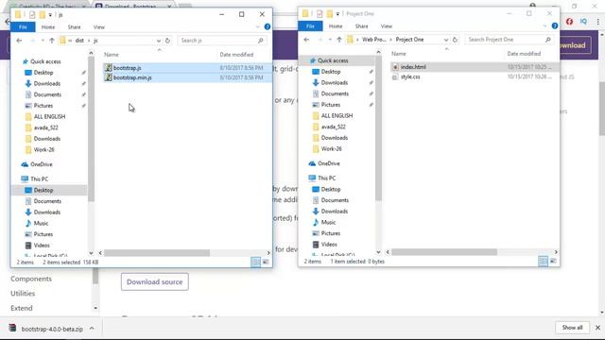605x340 pixels.
Task: Click Search Project One input field
Action: point(510,40)
